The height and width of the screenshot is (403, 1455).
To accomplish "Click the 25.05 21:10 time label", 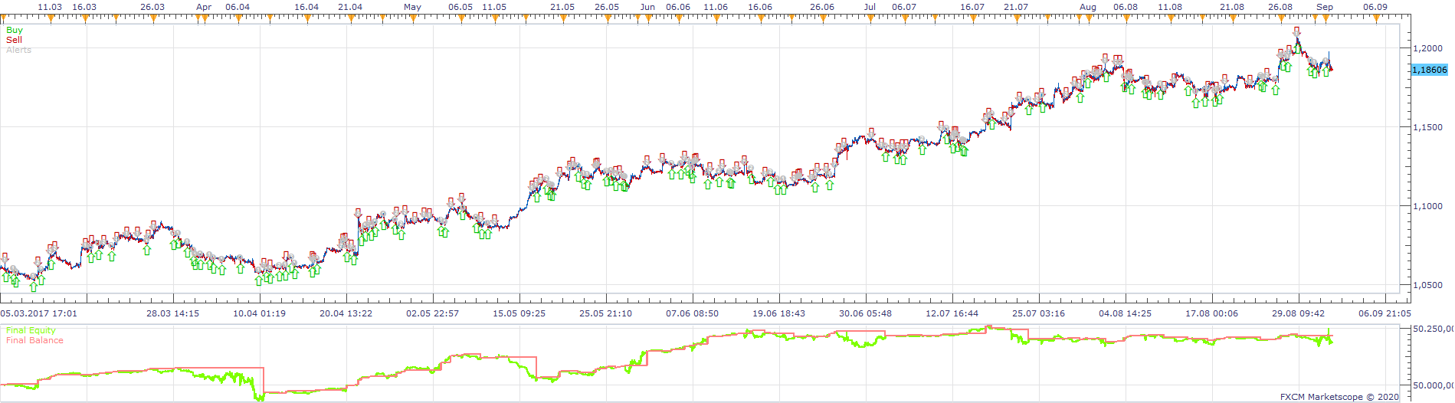I will point(606,313).
